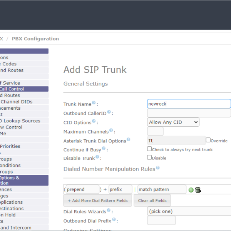231x231 pixels.
Task: Select Call Control sidebar item
Action: (23, 89)
